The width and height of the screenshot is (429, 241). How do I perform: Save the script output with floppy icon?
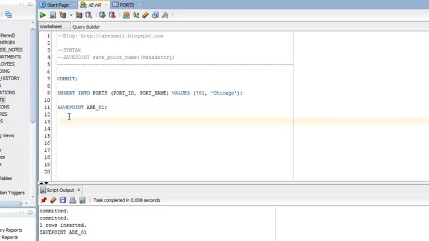pos(62,200)
